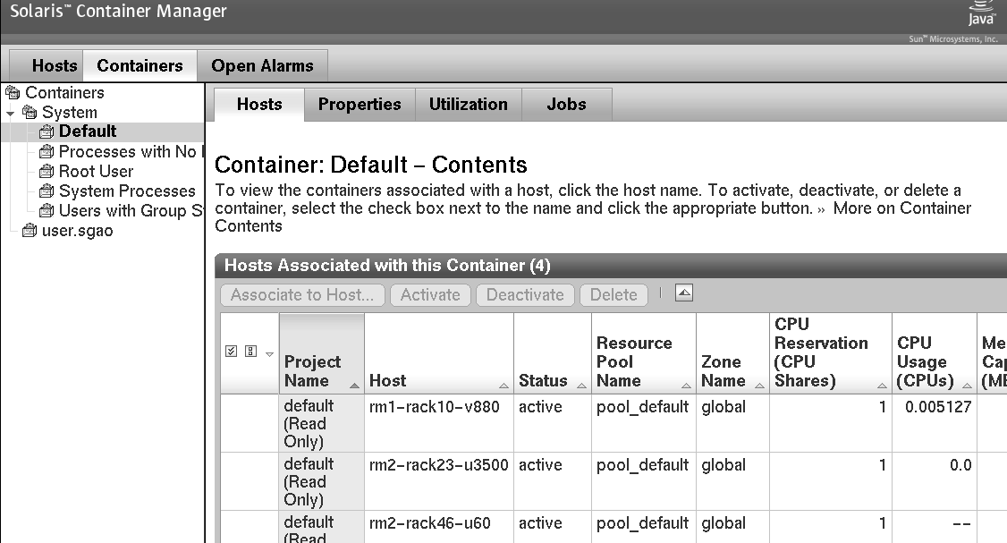The width and height of the screenshot is (1007, 543).
Task: Click the System folder icon in tree
Action: pyautogui.click(x=30, y=113)
